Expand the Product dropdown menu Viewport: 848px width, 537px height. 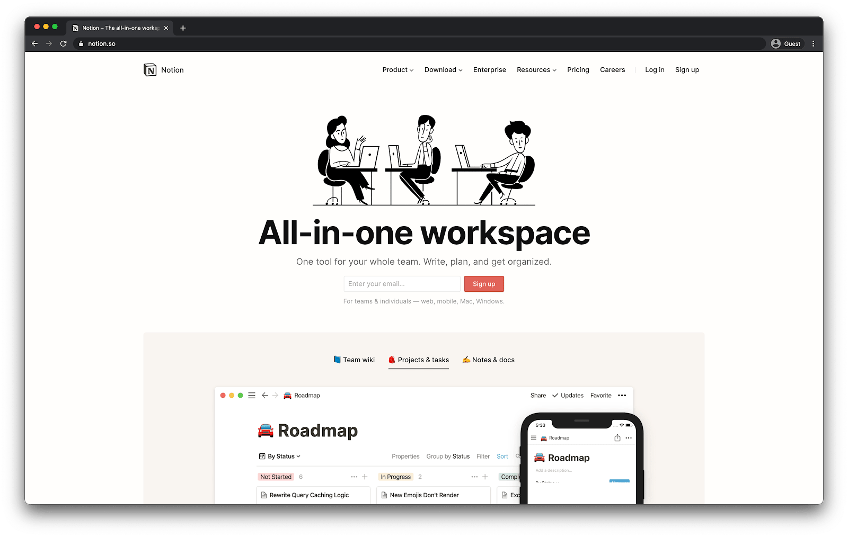click(397, 70)
